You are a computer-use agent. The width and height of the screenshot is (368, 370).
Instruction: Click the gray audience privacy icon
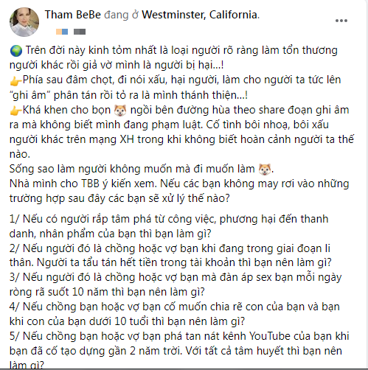click(x=80, y=32)
